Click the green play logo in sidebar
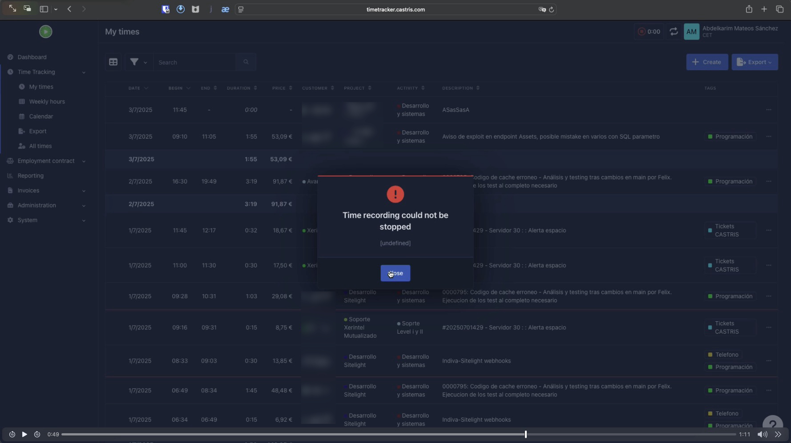 coord(45,32)
